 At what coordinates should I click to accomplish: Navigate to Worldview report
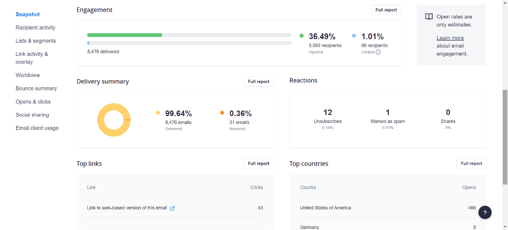click(x=28, y=75)
